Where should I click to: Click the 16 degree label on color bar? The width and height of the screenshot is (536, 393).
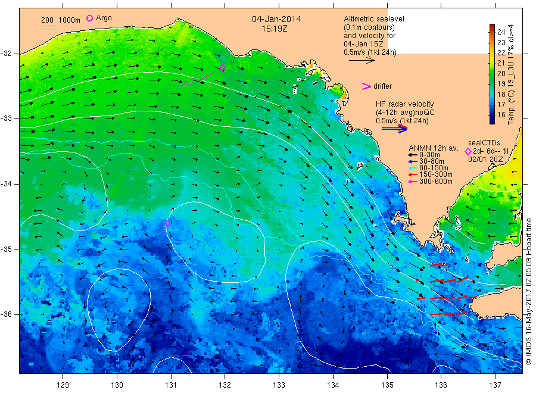click(501, 115)
